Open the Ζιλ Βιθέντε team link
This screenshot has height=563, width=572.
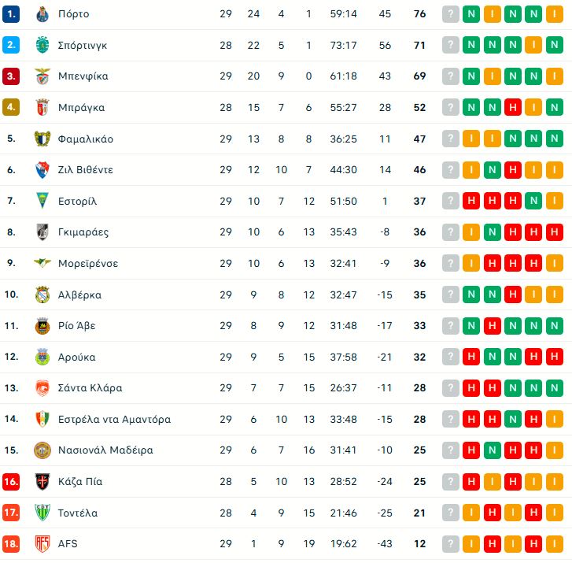pyautogui.click(x=85, y=170)
